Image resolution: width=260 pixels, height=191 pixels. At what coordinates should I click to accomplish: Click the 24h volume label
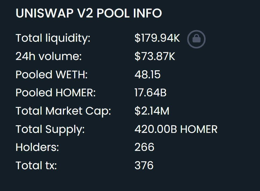pos(49,56)
